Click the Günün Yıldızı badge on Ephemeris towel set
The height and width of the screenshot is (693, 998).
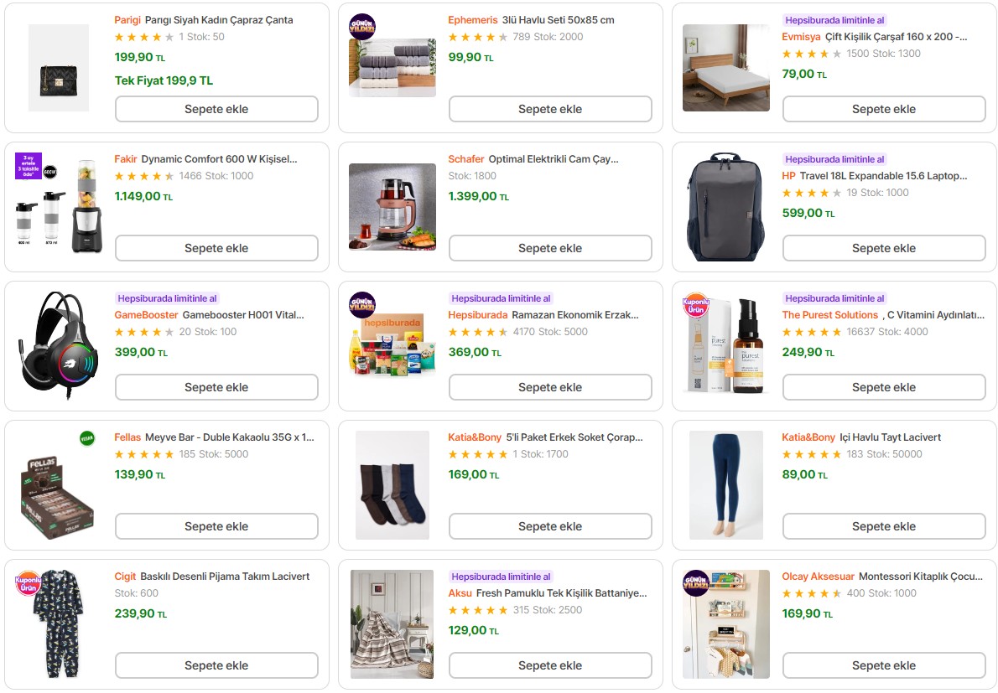[x=362, y=26]
